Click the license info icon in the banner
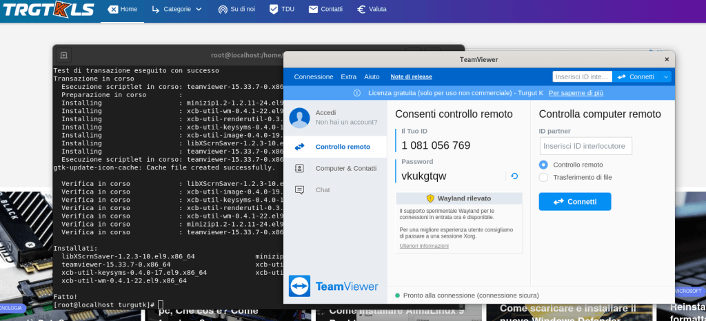The width and height of the screenshot is (706, 321). (357, 93)
